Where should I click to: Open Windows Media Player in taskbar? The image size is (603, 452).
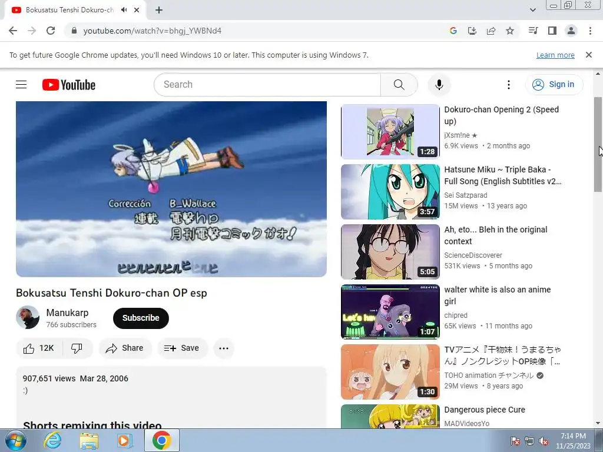pos(124,440)
